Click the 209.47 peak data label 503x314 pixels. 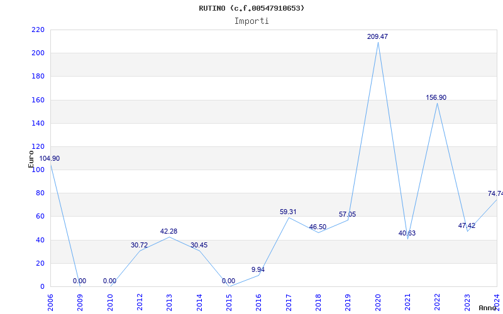[378, 36]
